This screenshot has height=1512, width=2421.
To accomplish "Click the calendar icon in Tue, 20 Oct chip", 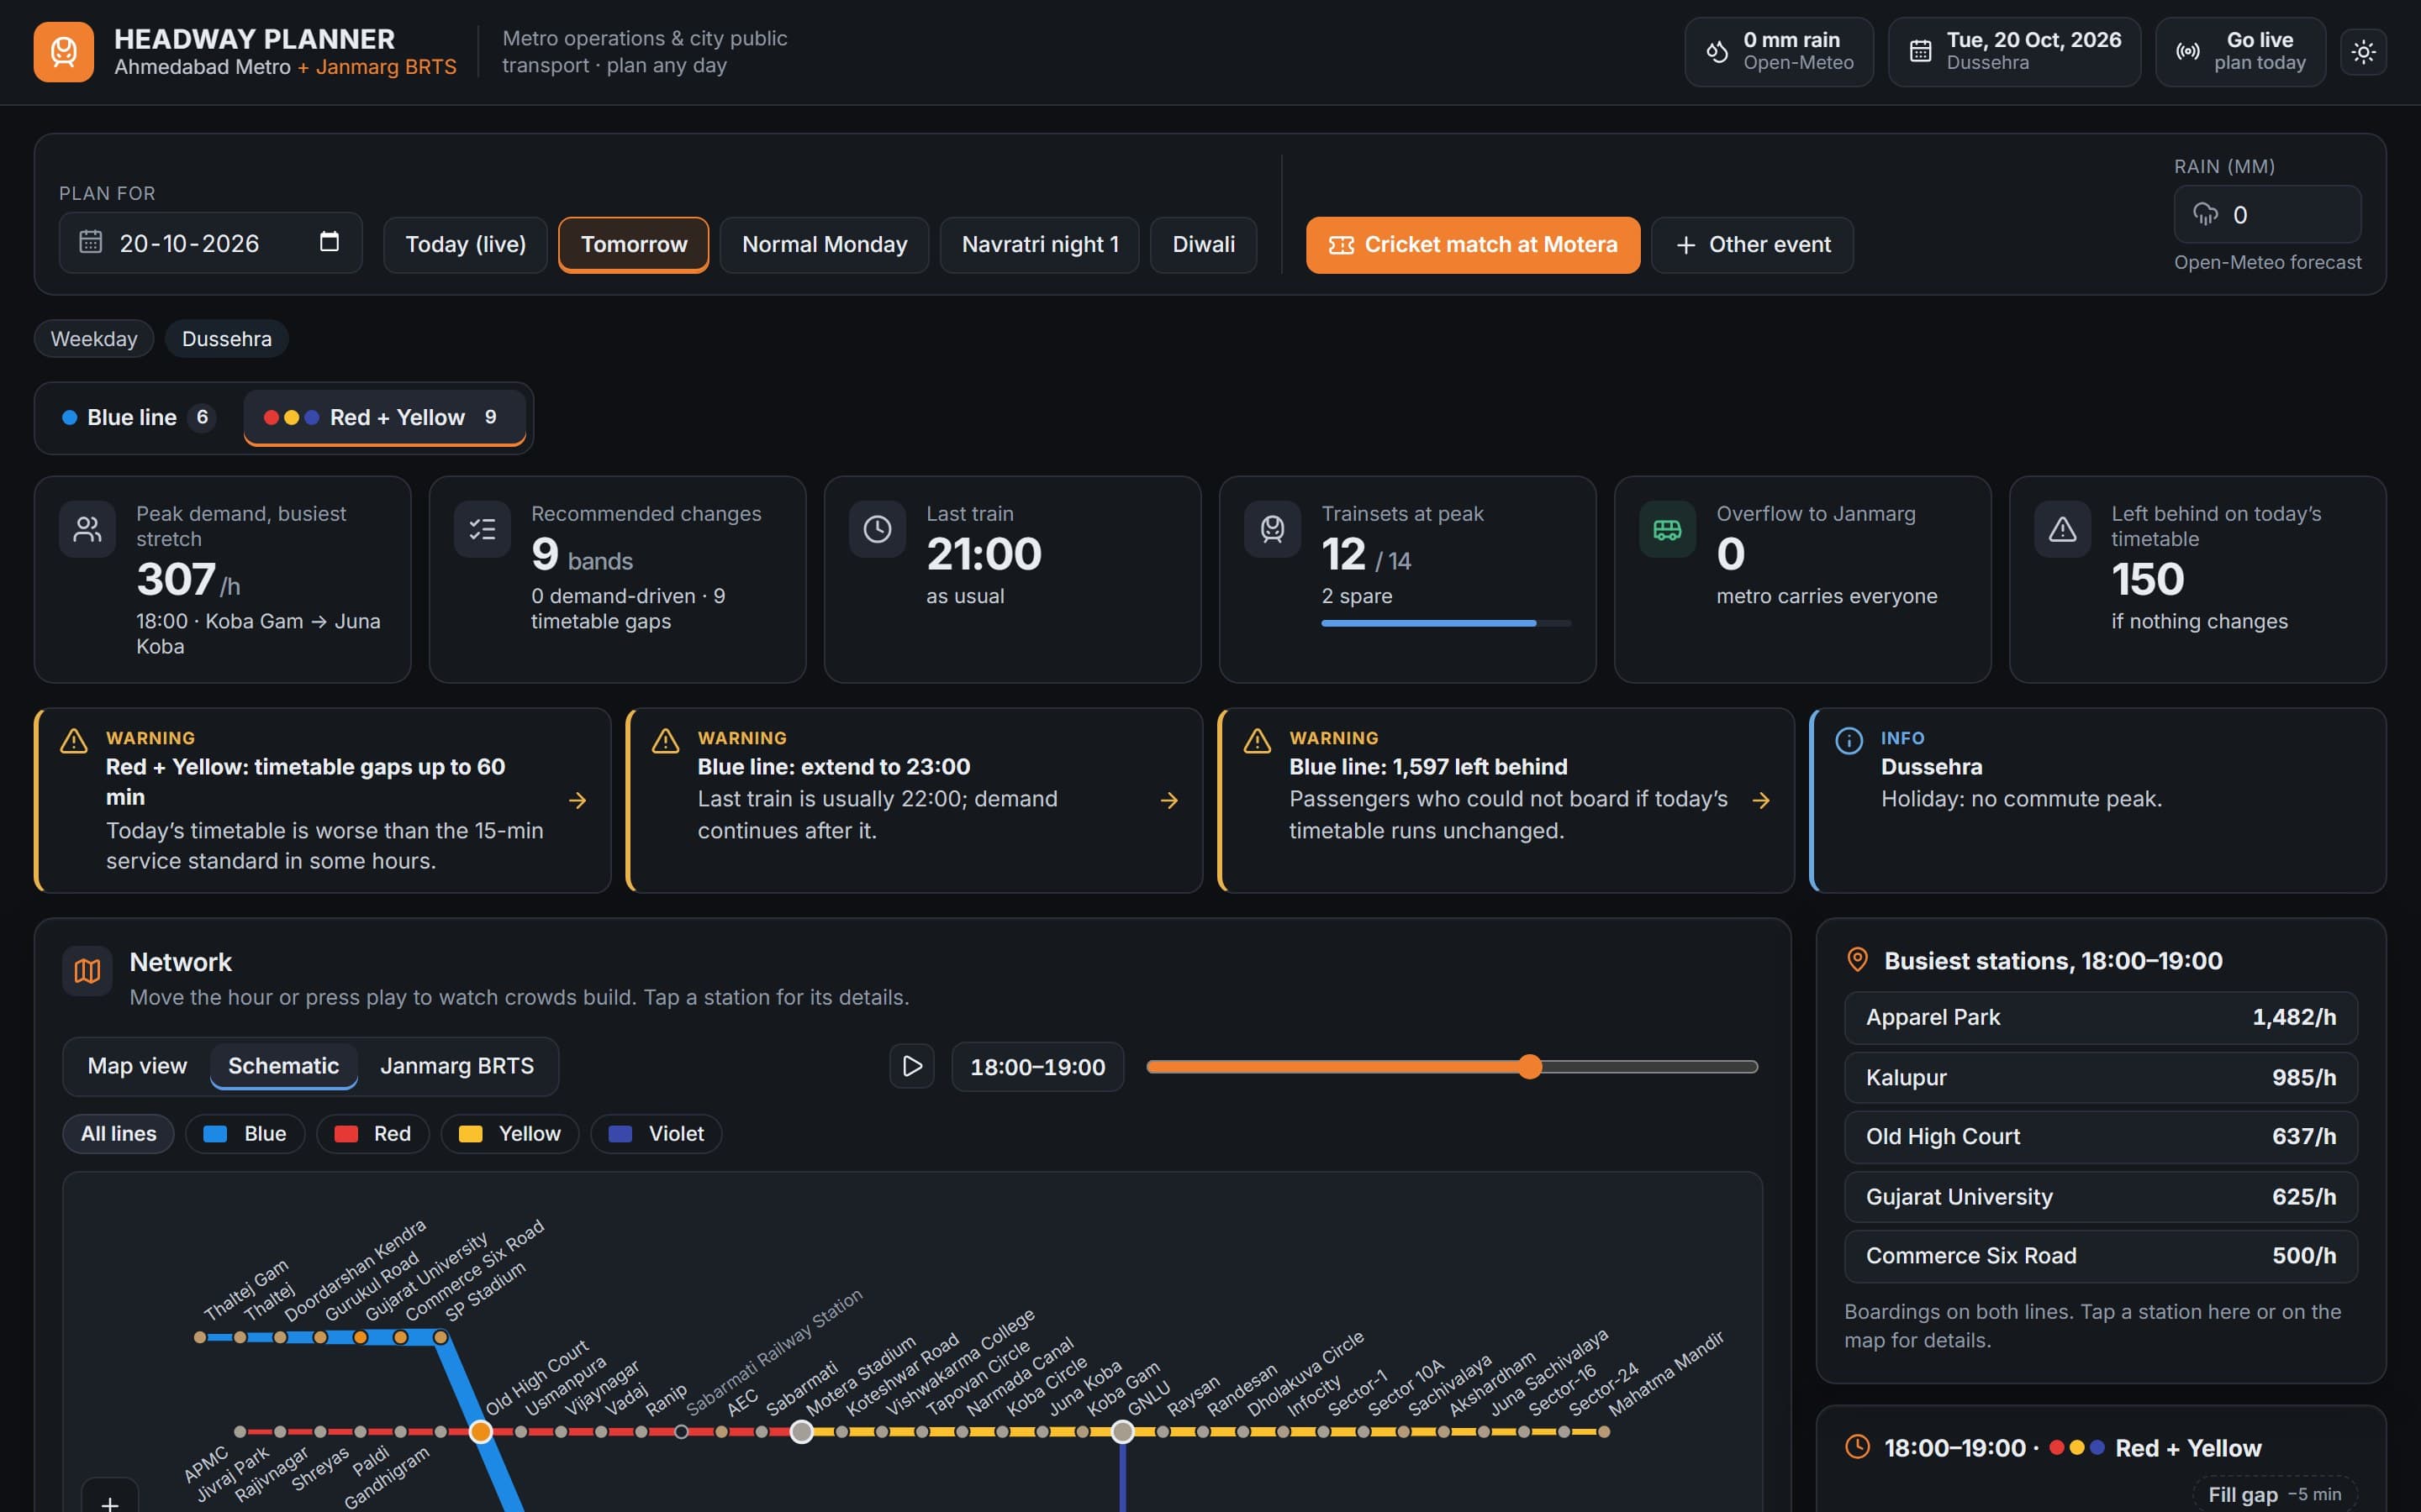I will (x=1920, y=52).
